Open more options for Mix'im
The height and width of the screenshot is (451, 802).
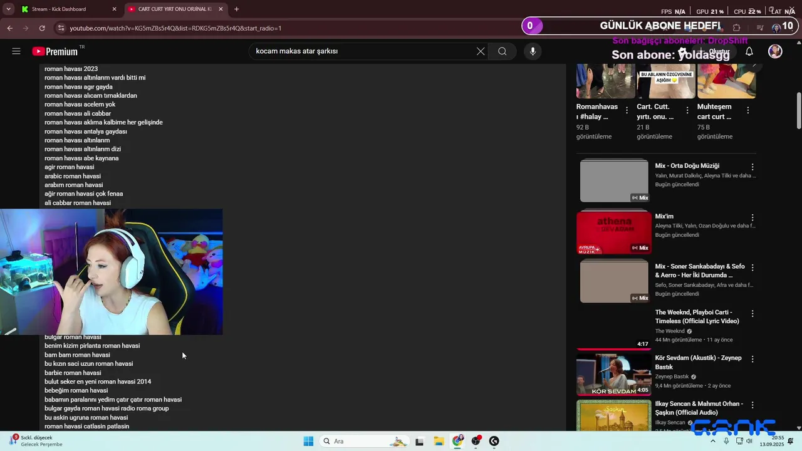(x=753, y=217)
